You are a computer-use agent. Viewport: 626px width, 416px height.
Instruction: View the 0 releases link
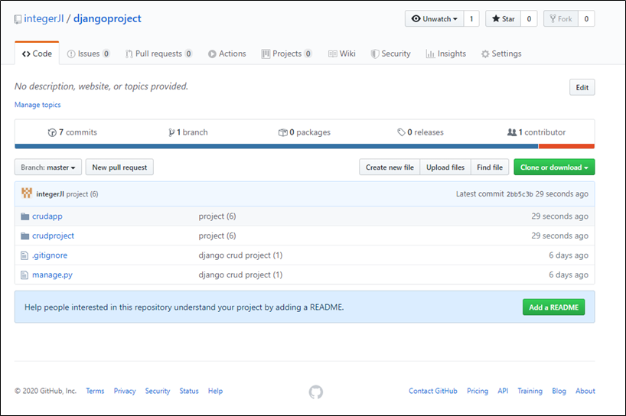point(420,132)
